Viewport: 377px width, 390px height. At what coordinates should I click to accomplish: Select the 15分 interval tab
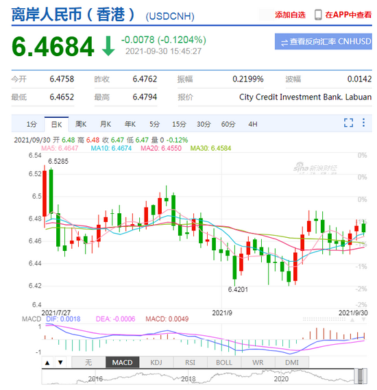point(179,124)
